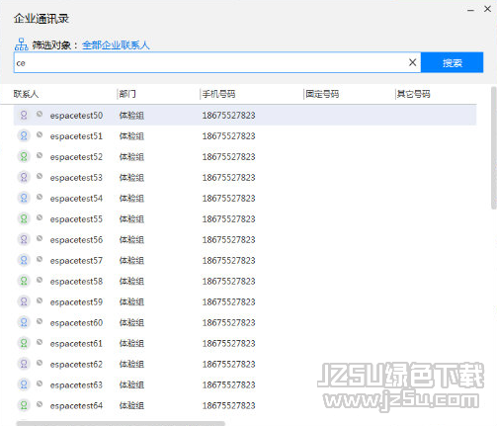This screenshot has width=497, height=426.
Task: Click the horizontal scrollbar at bottom
Action: point(121,423)
